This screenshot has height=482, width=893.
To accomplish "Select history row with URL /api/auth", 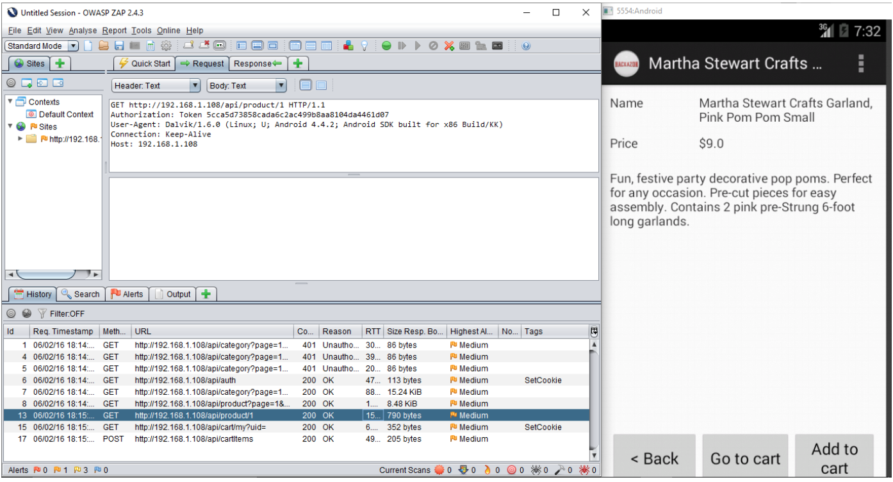I will click(x=297, y=380).
